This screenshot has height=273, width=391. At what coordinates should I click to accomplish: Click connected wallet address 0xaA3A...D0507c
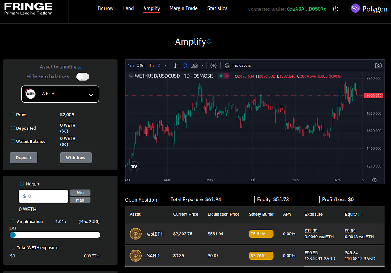tap(307, 9)
